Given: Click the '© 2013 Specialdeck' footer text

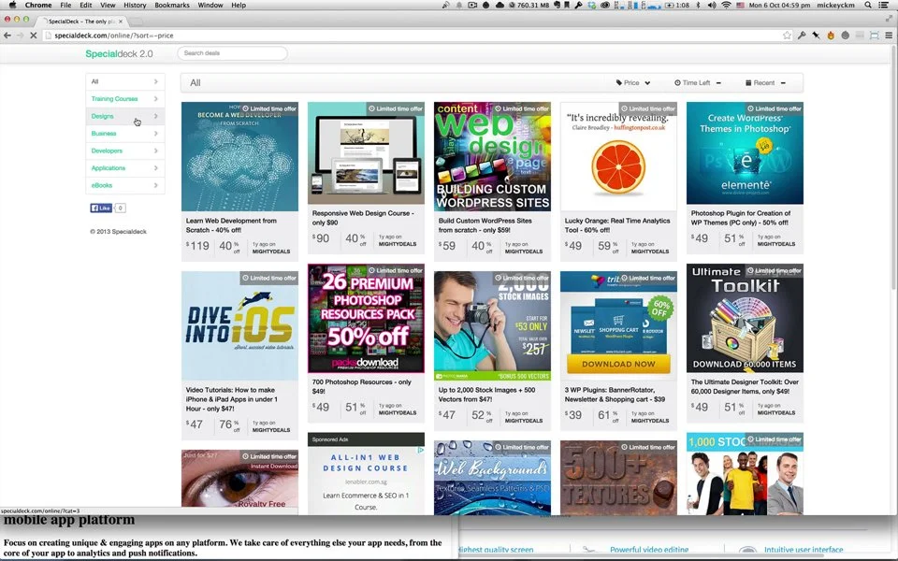Looking at the screenshot, I should click(118, 232).
